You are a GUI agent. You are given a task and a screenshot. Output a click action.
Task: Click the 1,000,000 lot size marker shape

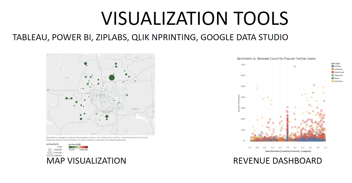50,150
